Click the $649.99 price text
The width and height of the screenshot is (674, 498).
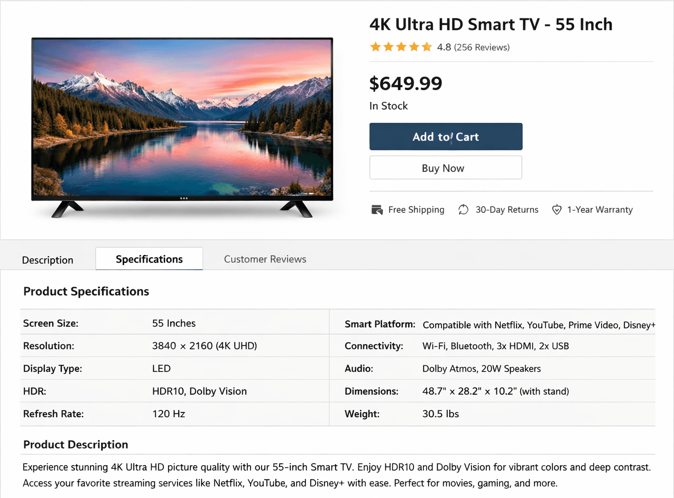[x=406, y=83]
